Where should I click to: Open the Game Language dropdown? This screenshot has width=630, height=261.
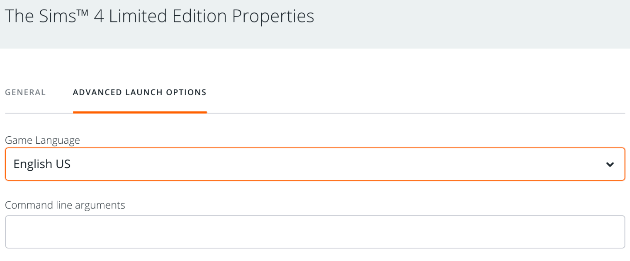pyautogui.click(x=314, y=164)
